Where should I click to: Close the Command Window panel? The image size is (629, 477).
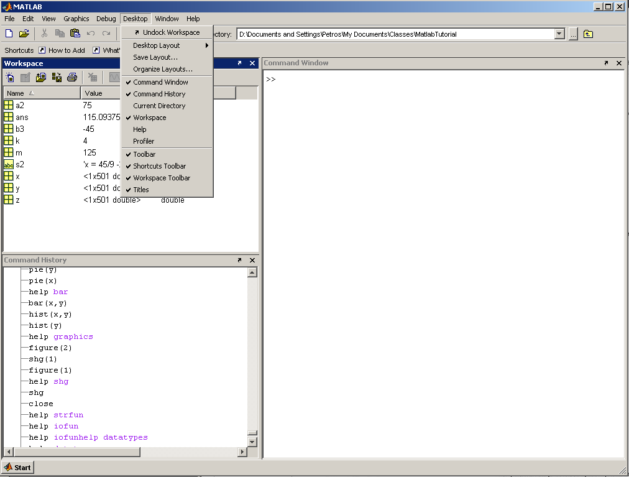pos(619,63)
